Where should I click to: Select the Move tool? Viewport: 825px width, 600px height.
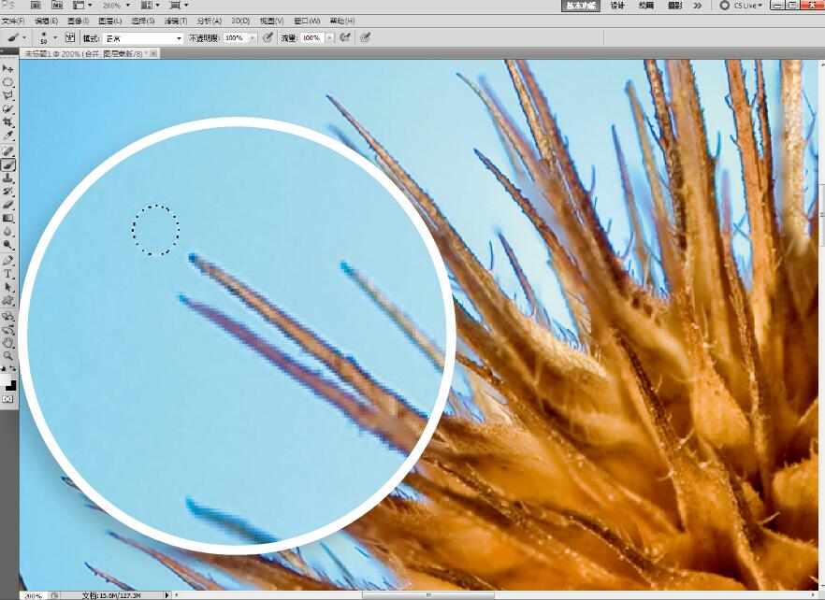(x=7, y=69)
